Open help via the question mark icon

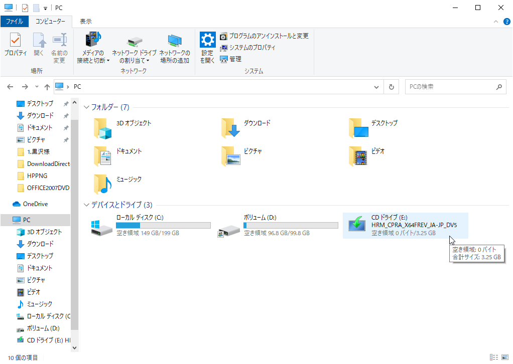click(x=507, y=22)
